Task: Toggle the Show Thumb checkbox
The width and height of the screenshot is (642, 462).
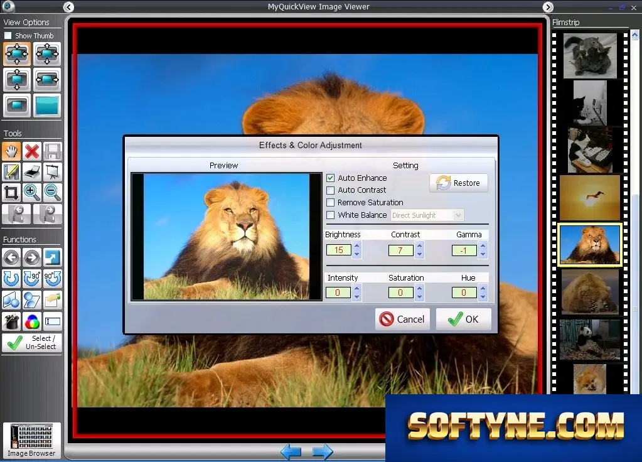Action: click(8, 36)
